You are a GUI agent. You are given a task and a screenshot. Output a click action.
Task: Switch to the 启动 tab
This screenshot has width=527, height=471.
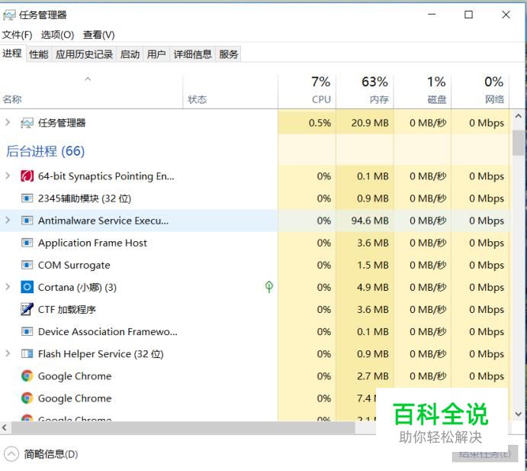130,54
